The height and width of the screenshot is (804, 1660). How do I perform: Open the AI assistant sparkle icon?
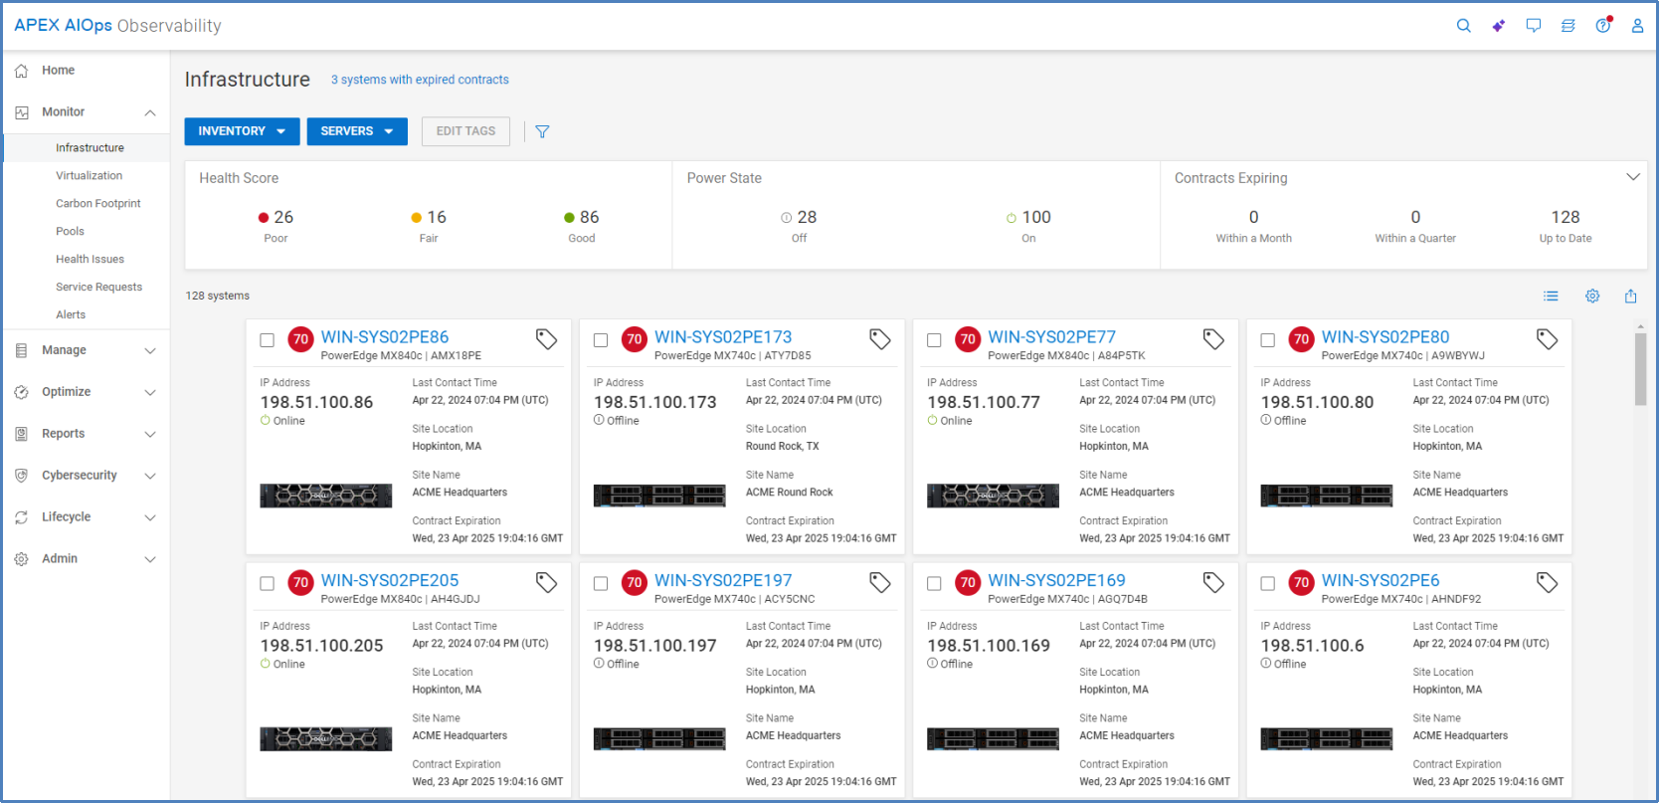pyautogui.click(x=1498, y=26)
